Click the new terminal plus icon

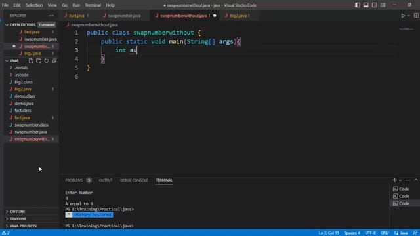[x=394, y=180]
